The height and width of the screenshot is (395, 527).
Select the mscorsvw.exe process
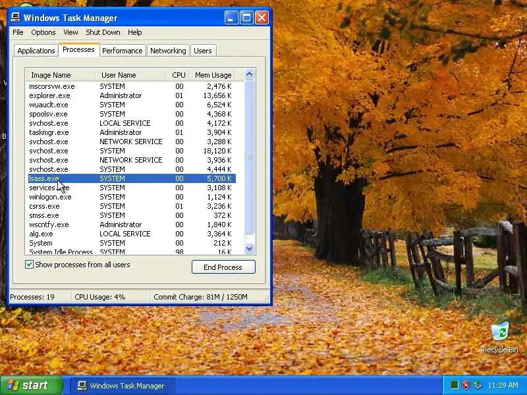132,86
